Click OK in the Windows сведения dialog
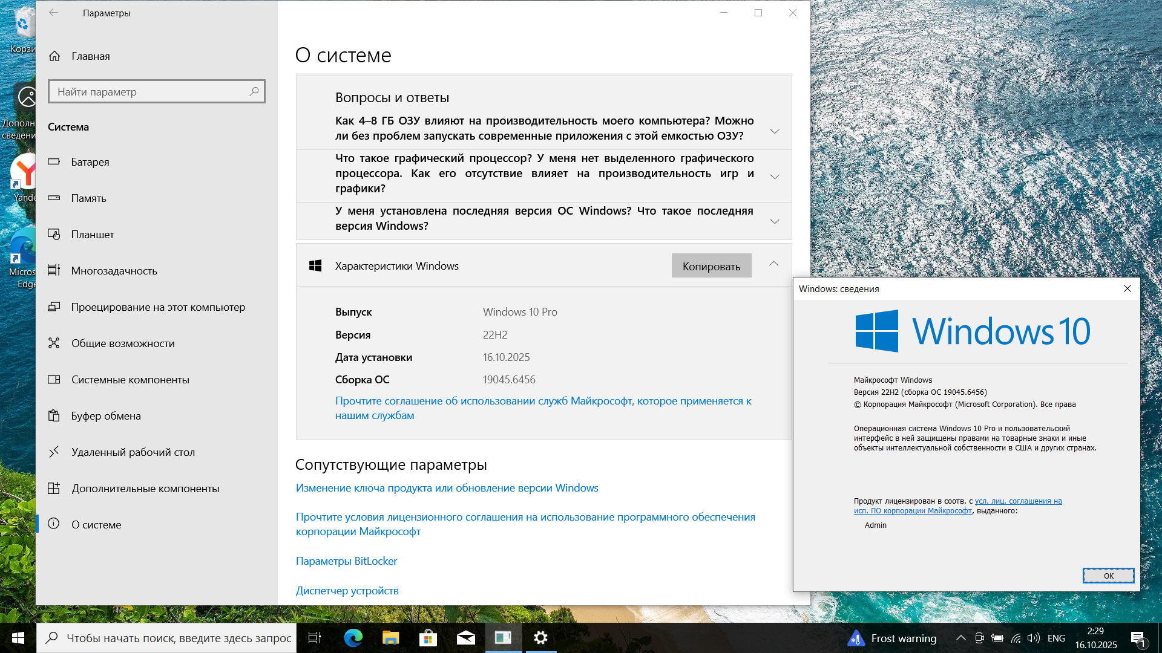The height and width of the screenshot is (653, 1162). 1108,576
